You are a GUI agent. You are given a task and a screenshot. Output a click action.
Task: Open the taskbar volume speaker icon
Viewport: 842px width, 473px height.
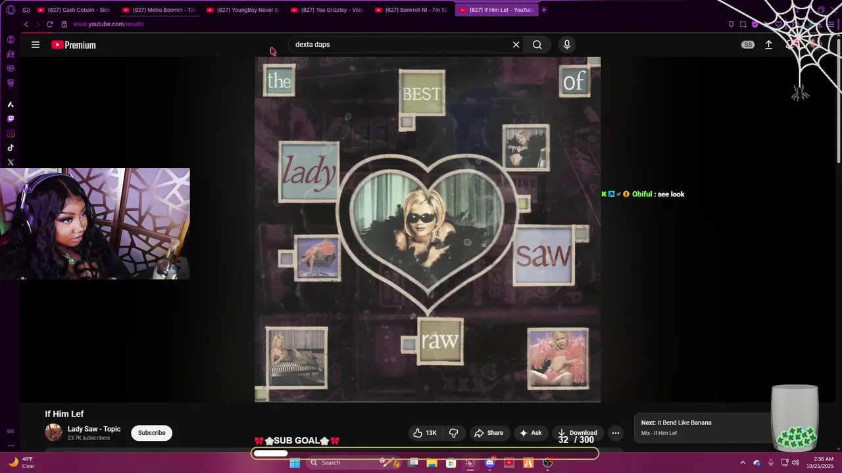click(x=796, y=462)
